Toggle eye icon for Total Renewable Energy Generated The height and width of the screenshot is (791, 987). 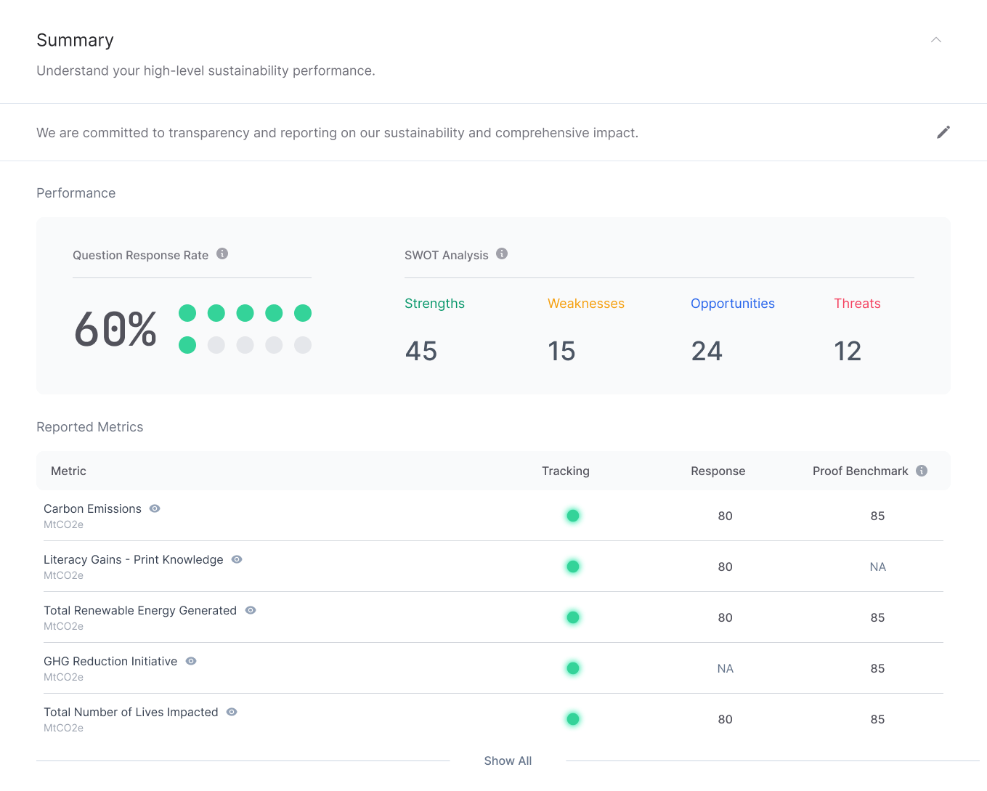(251, 610)
